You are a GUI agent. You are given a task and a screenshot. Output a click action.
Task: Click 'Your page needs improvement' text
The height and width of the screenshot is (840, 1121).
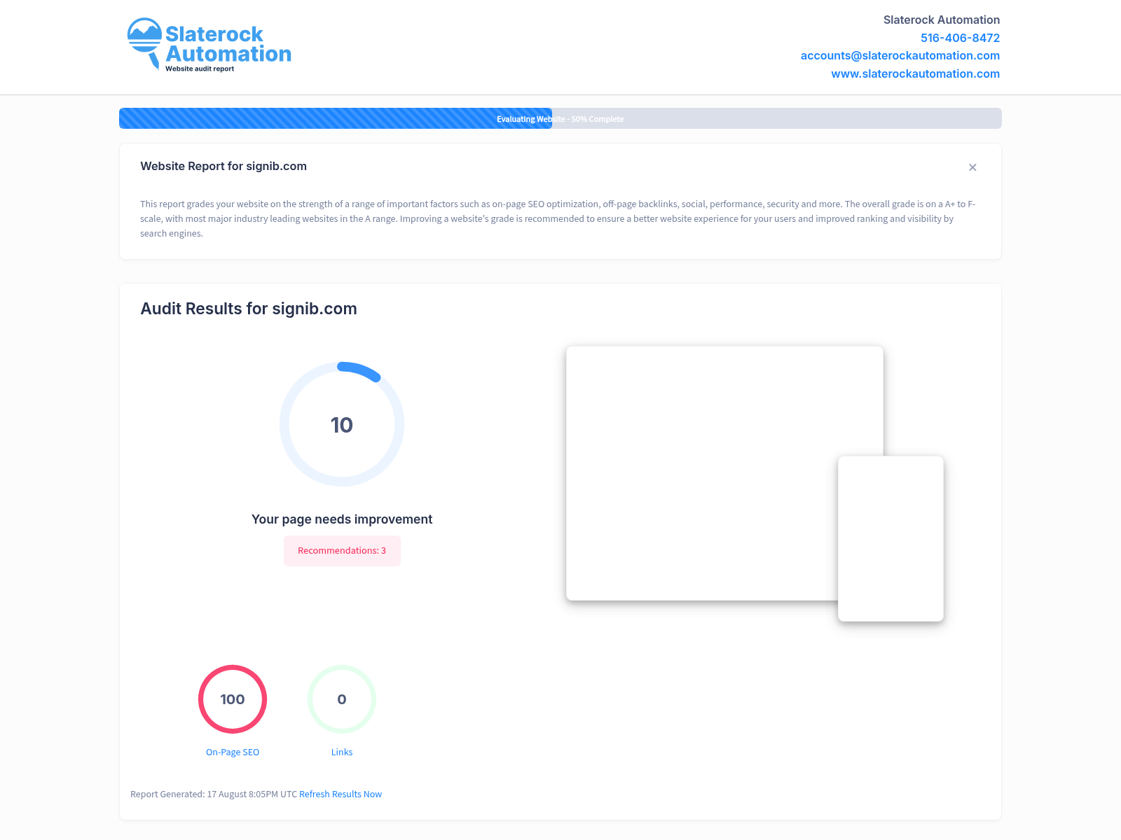tap(342, 519)
